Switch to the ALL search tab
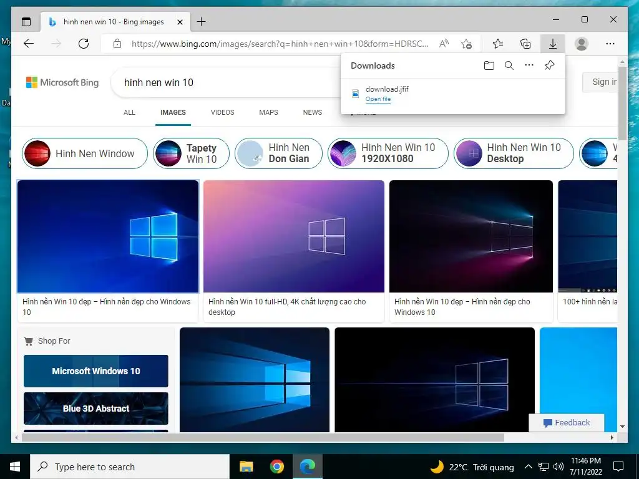The height and width of the screenshot is (479, 639). [x=129, y=112]
